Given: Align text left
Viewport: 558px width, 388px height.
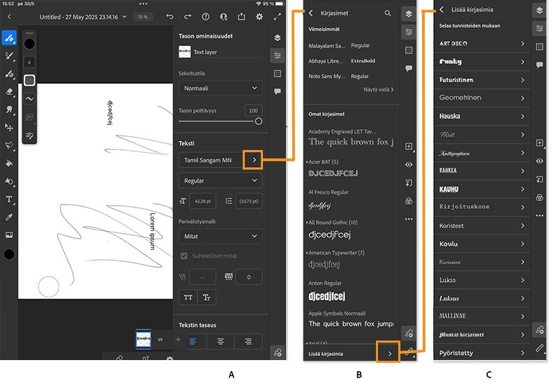Looking at the screenshot, I should pyautogui.click(x=193, y=342).
